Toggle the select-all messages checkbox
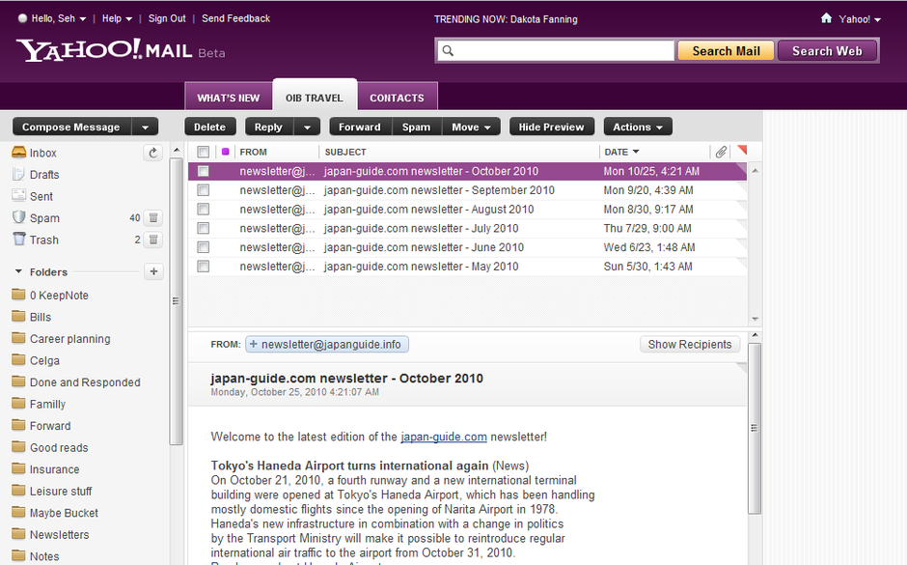 203,152
